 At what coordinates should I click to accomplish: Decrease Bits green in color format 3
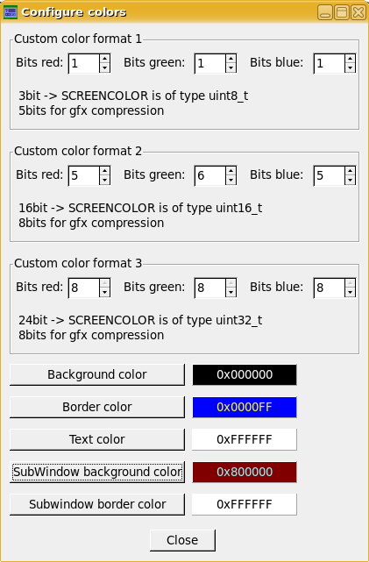click(x=231, y=292)
